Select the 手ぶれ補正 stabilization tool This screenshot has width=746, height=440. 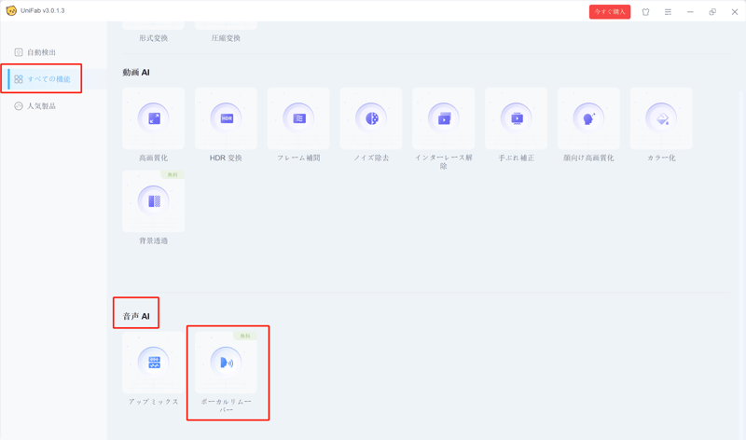point(517,119)
